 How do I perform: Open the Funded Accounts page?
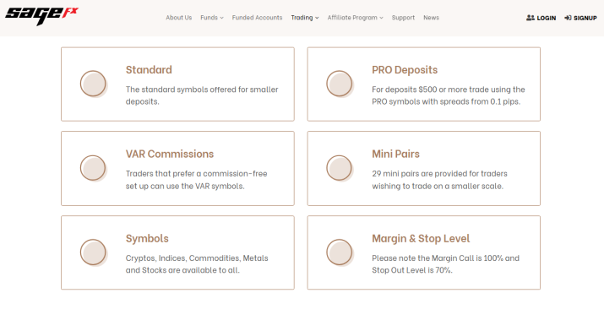[257, 18]
